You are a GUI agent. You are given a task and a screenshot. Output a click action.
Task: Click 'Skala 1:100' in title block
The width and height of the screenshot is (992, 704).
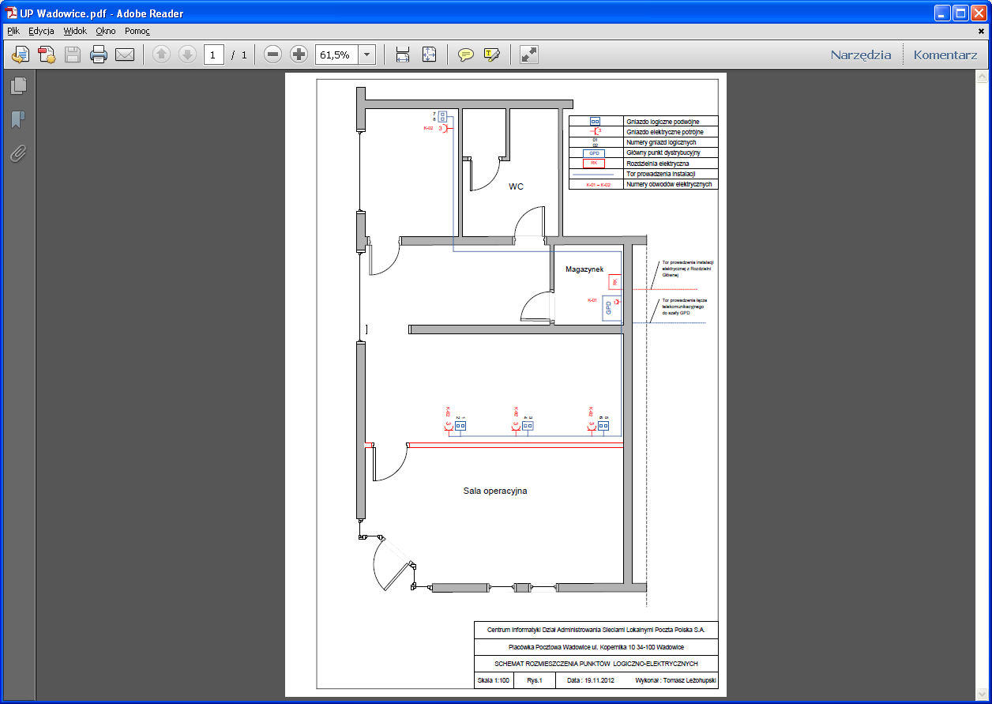coord(494,680)
